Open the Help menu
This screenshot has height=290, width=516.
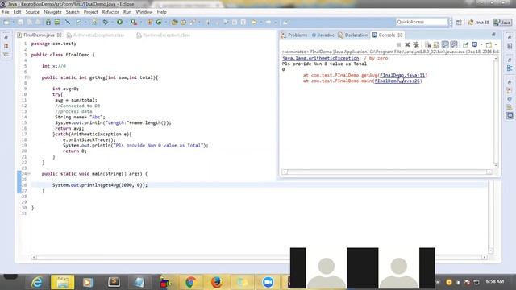(x=161, y=12)
